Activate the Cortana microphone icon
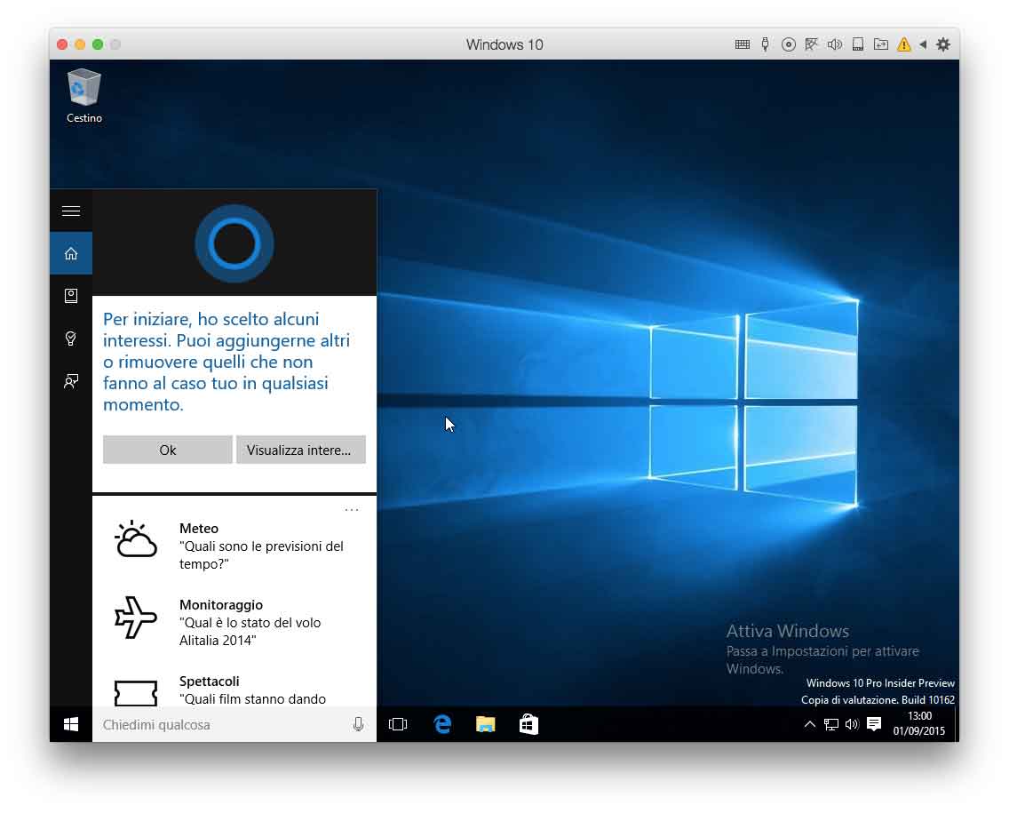The width and height of the screenshot is (1009, 813). coord(359,725)
